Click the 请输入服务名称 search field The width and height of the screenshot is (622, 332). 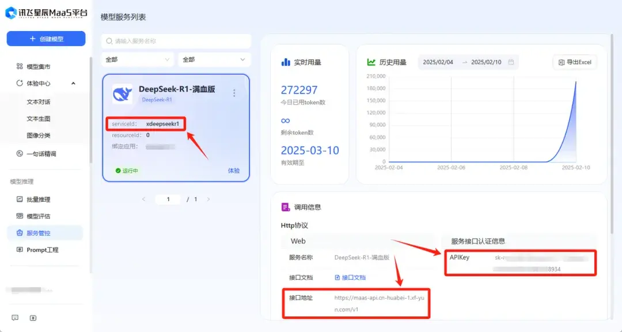coord(177,41)
